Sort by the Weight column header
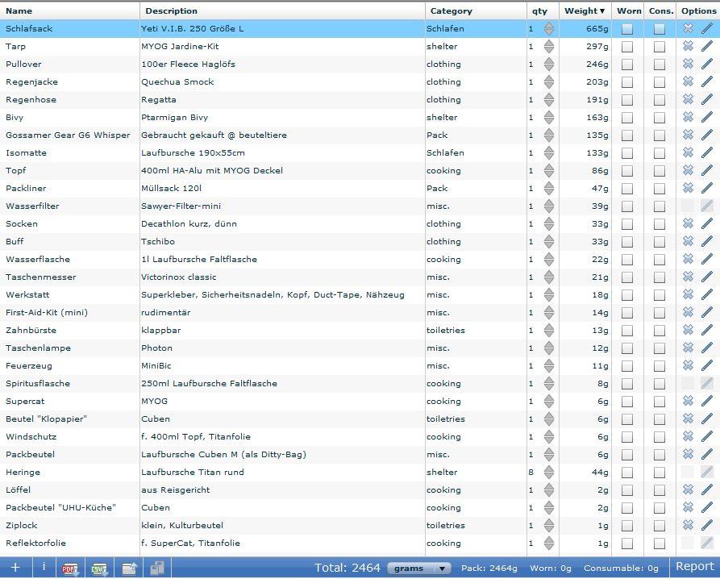Screen dimensions: 720x579 pos(585,11)
